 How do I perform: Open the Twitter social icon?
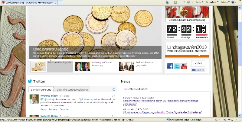point(177,66)
